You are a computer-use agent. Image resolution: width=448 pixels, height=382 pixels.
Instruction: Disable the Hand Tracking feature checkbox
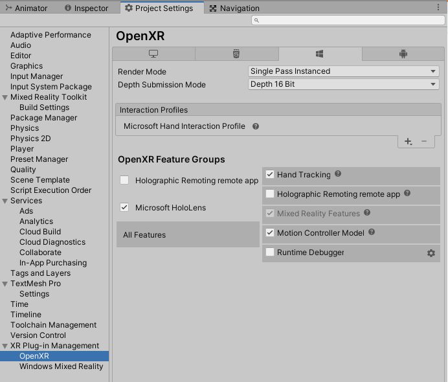click(x=270, y=174)
